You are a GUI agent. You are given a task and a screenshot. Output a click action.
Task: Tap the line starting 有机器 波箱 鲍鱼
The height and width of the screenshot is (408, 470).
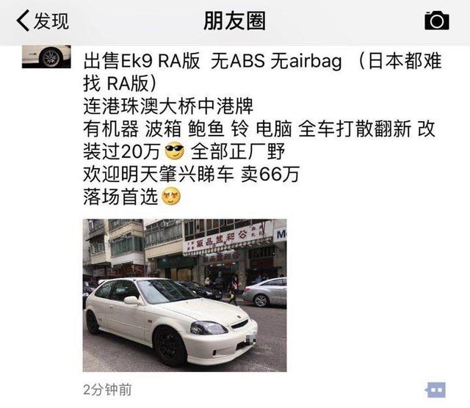(259, 129)
